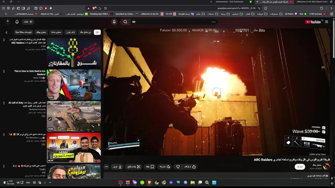Like the video with thumbs-up 2.1 ألف
Screen dimensions: 335x188
(190, 167)
